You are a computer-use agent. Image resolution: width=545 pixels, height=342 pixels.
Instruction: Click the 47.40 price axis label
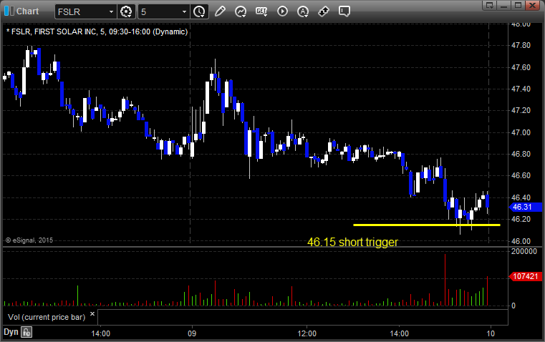coord(521,89)
